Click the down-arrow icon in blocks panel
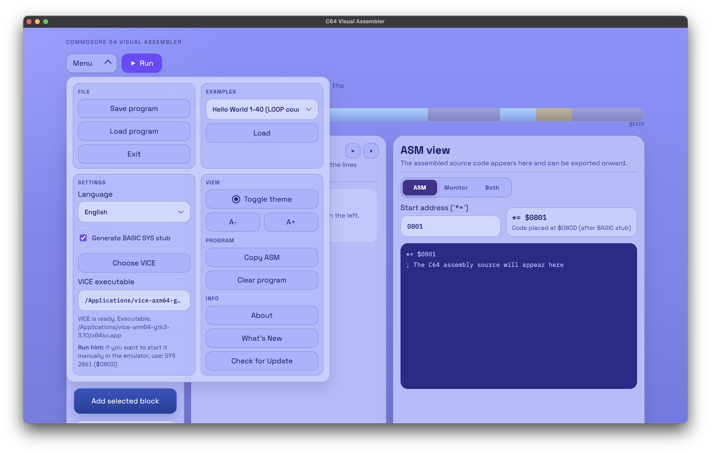The width and height of the screenshot is (711, 454). pyautogui.click(x=353, y=151)
